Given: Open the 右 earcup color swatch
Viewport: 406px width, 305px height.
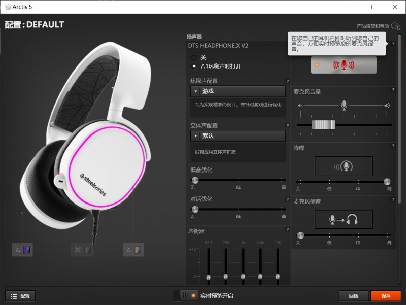Looking at the screenshot, I should click(x=26, y=250).
